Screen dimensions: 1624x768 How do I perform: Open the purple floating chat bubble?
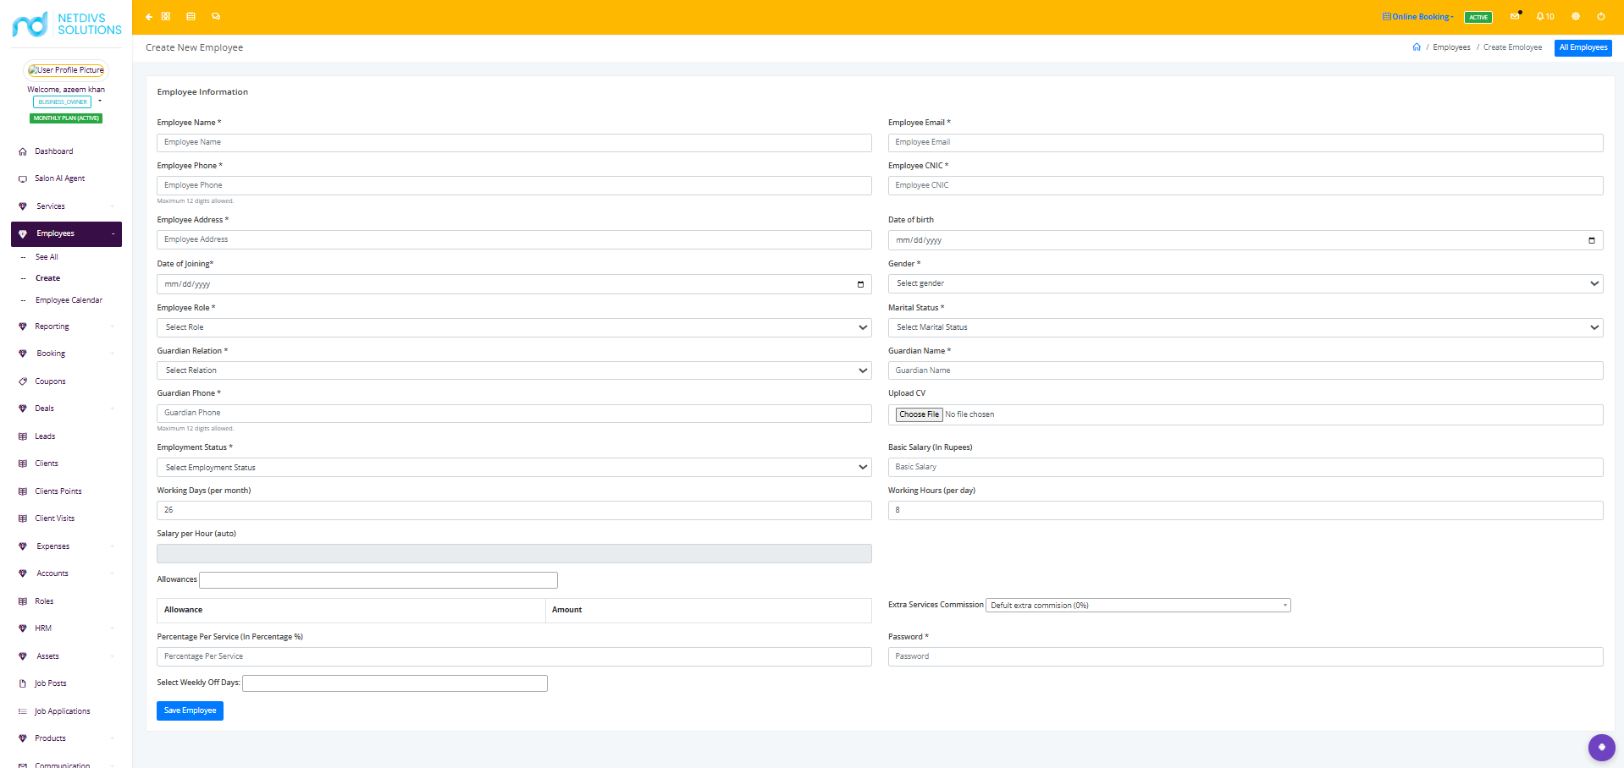[x=1601, y=747]
